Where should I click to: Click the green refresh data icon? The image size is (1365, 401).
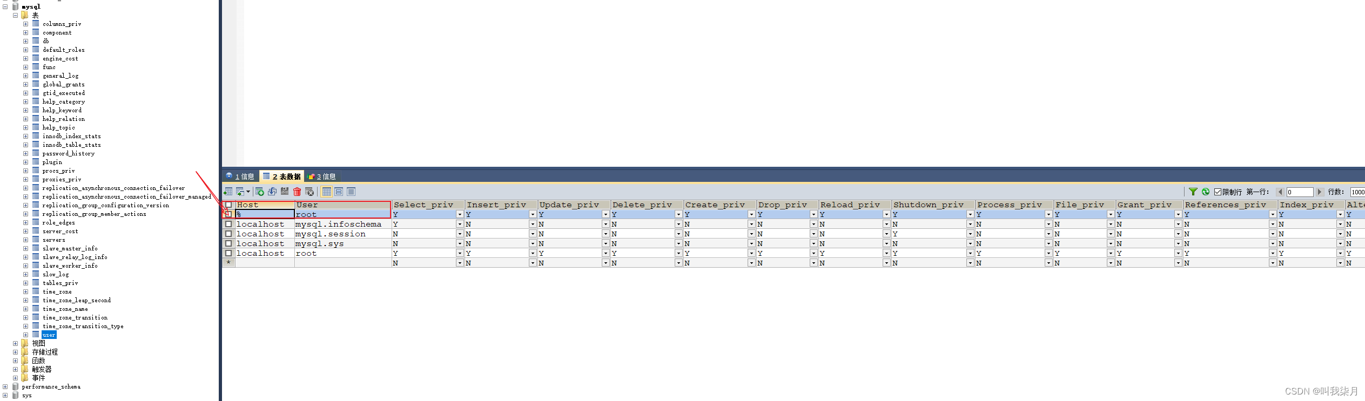coord(1206,192)
